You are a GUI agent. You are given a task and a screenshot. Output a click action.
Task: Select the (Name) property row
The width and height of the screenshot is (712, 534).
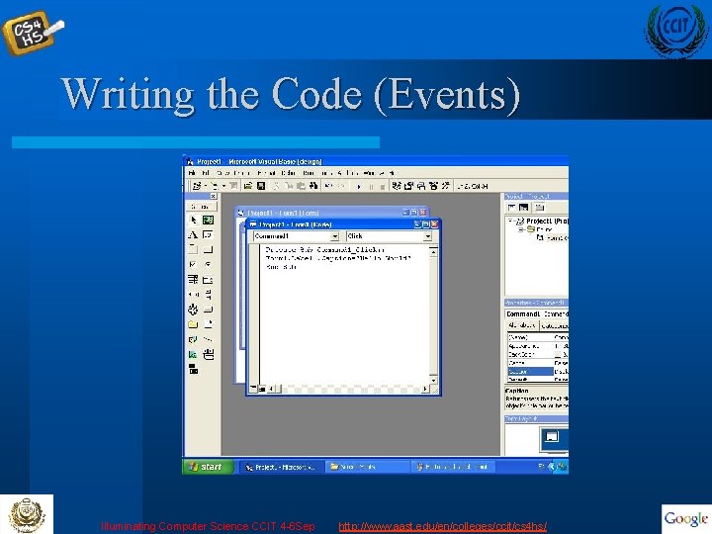pos(538,337)
